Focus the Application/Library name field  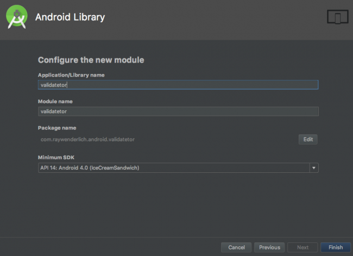178,85
